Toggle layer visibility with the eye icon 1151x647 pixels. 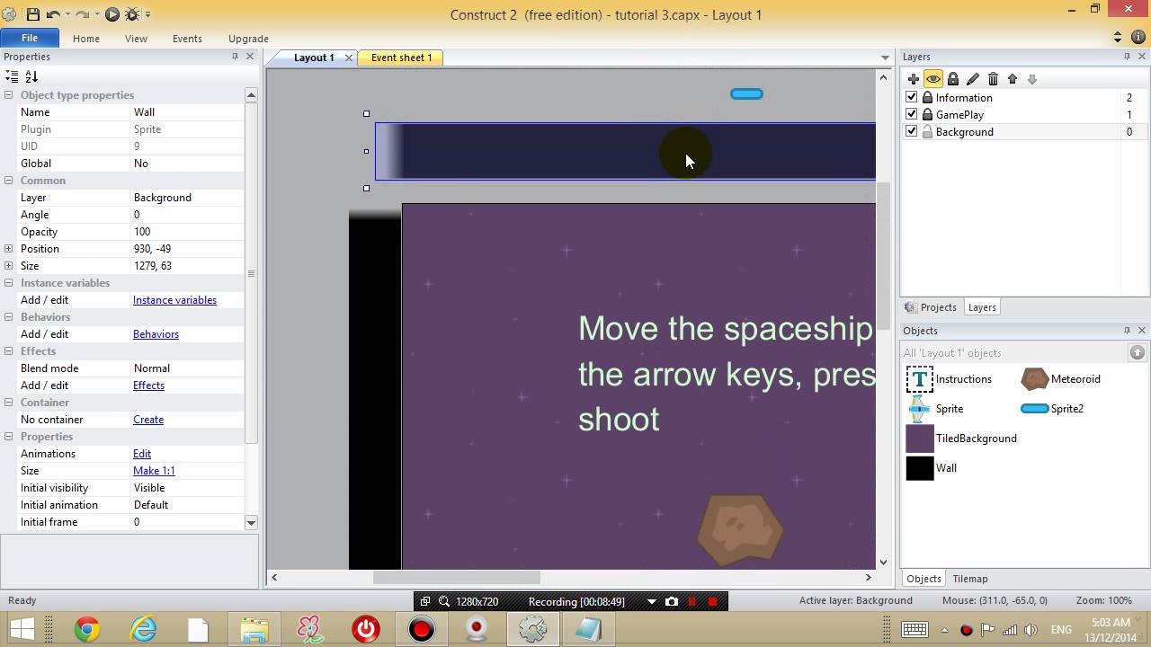(933, 79)
